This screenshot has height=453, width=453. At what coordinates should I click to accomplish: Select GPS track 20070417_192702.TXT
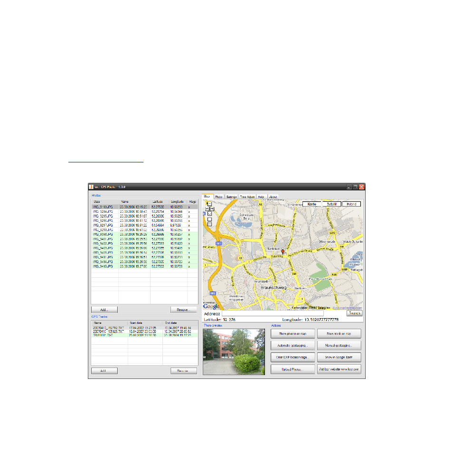[145, 328]
